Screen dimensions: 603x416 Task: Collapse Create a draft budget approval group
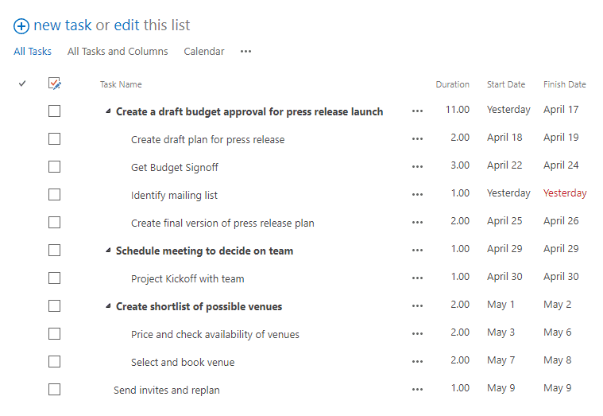coord(109,111)
